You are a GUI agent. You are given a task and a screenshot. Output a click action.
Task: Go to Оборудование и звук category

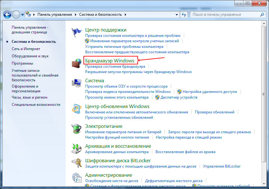[x=30, y=56]
